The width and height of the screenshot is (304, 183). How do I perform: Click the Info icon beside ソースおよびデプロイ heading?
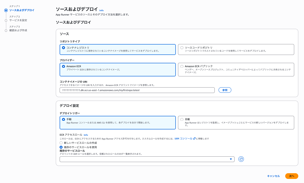(101, 10)
